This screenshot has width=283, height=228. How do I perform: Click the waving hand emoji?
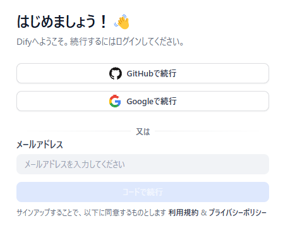(x=122, y=21)
